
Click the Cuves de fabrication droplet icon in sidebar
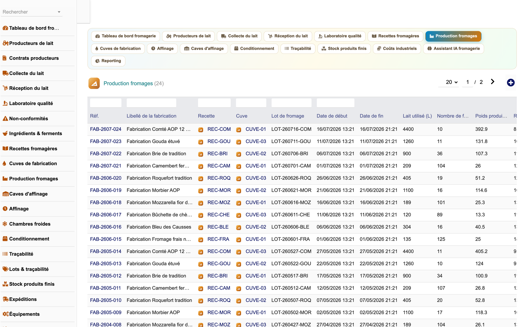[x=4, y=163]
